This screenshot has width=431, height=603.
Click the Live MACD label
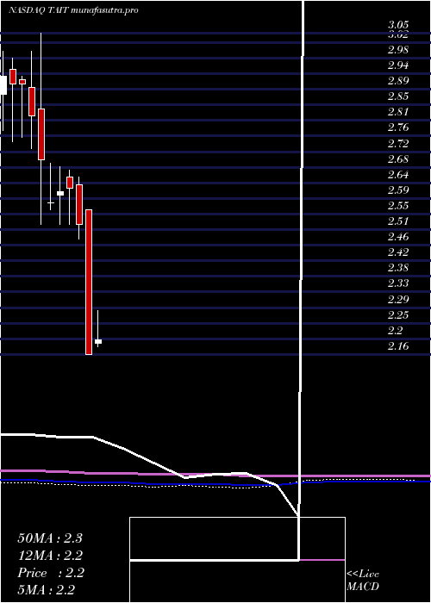click(x=363, y=580)
